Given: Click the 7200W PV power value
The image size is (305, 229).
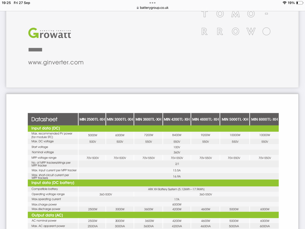Looking at the screenshot, I should tap(149, 135).
